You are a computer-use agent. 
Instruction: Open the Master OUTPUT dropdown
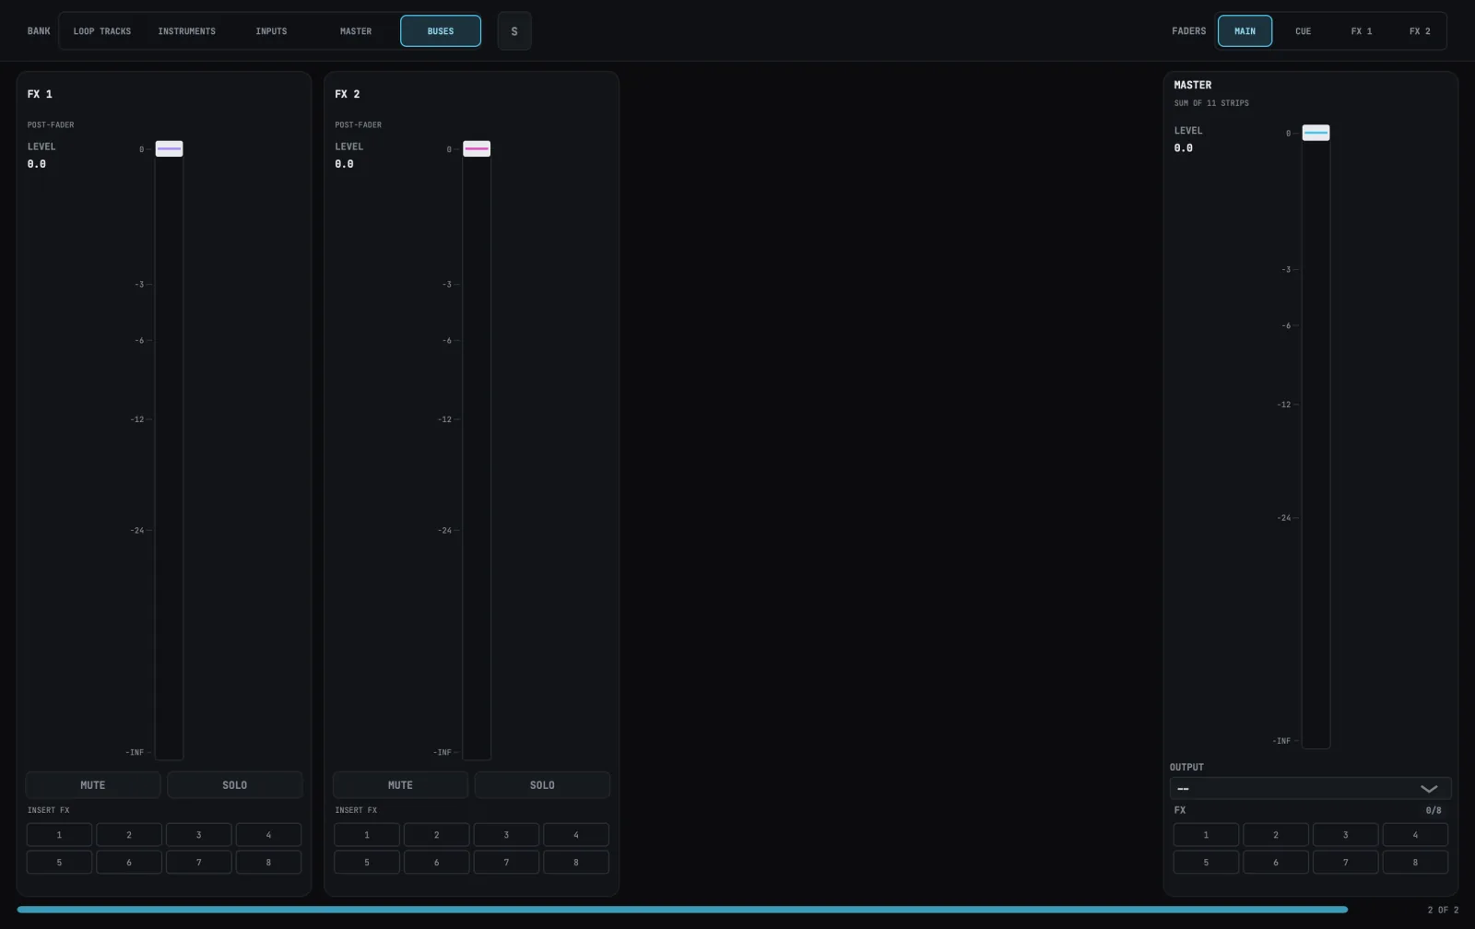[1310, 789]
